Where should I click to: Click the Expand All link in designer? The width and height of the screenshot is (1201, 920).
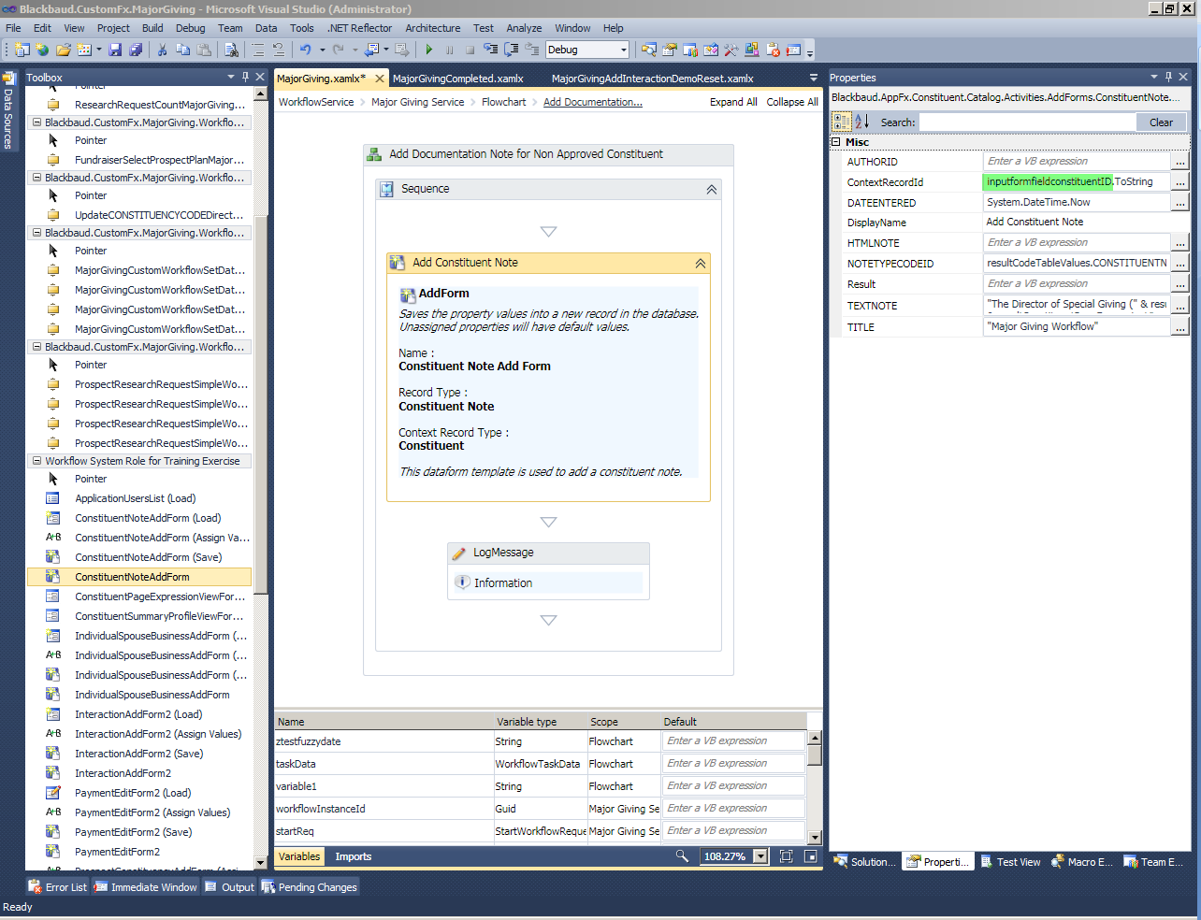pyautogui.click(x=732, y=102)
